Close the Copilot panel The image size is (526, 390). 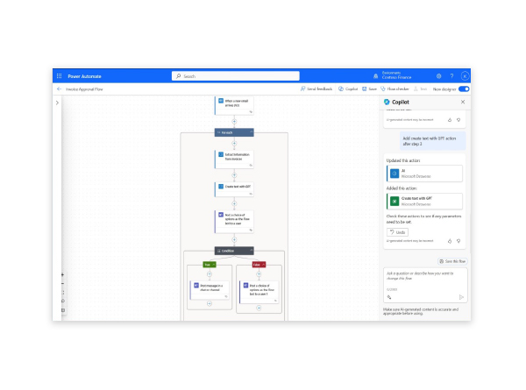(463, 103)
